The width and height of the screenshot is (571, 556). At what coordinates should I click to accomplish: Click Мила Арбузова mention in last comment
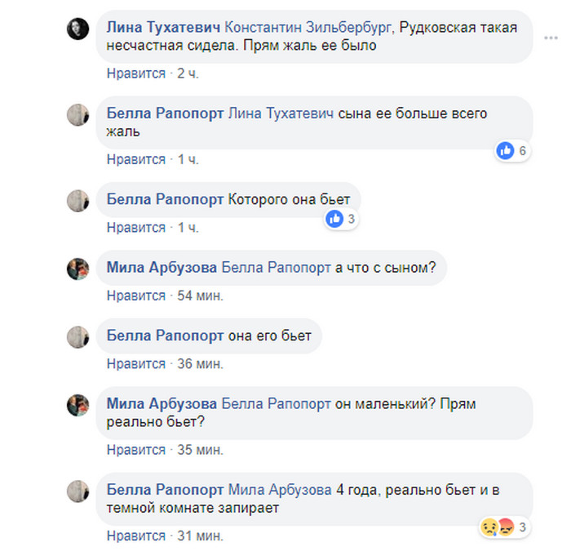(280, 491)
